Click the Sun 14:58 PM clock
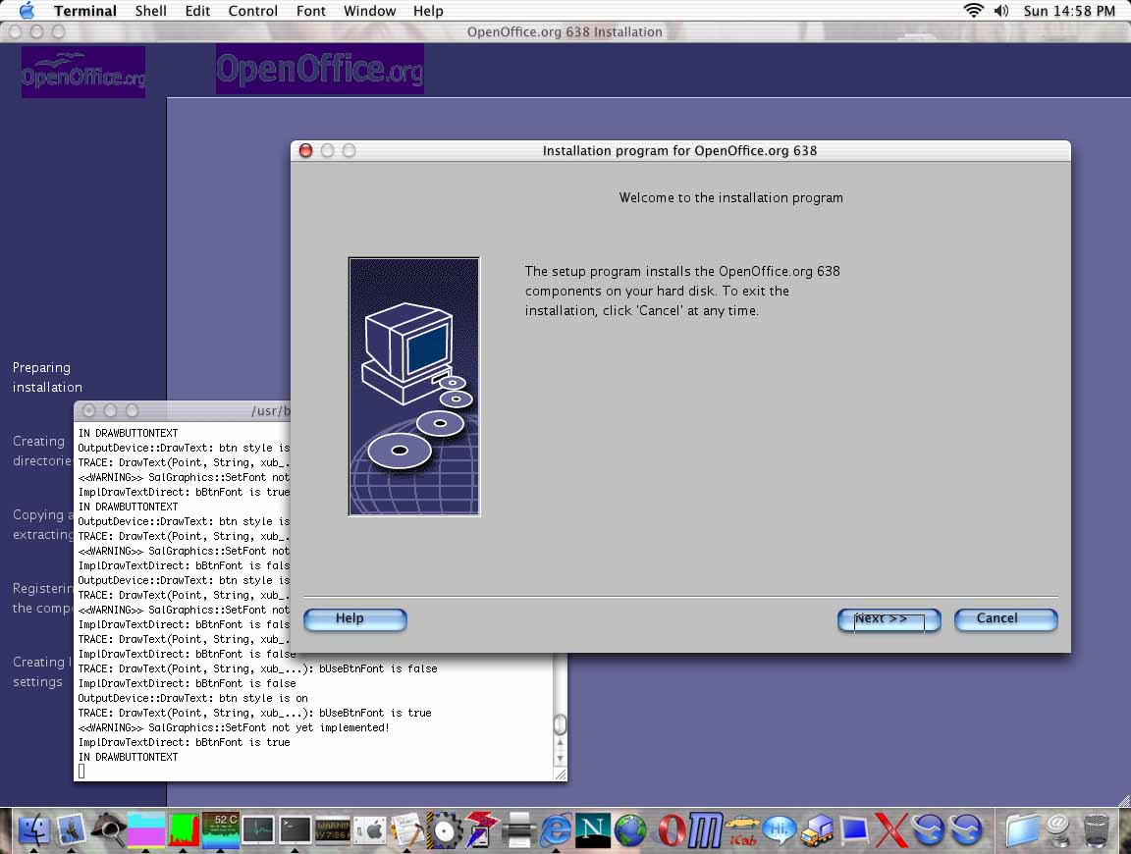 pos(1069,11)
